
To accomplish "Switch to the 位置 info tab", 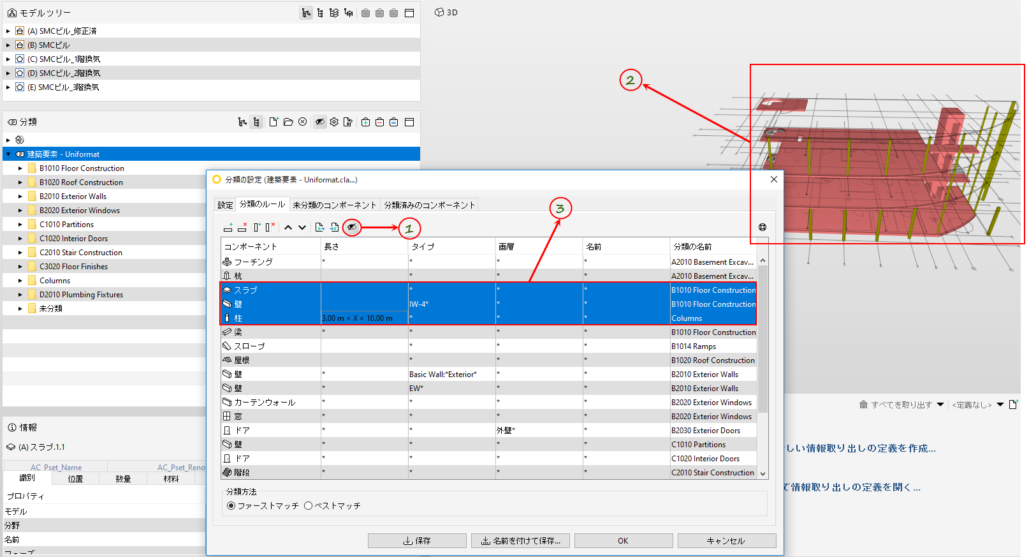I will 75,479.
